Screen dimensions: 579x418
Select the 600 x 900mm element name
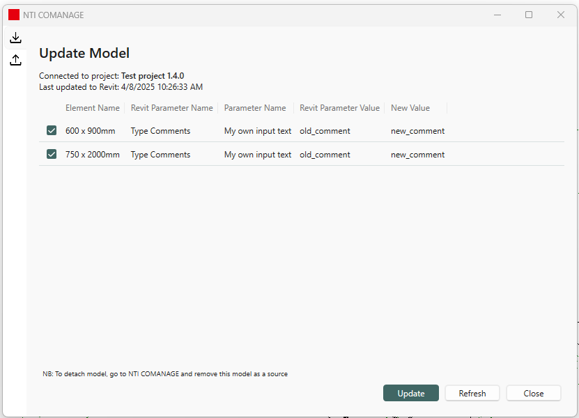pyautogui.click(x=91, y=131)
